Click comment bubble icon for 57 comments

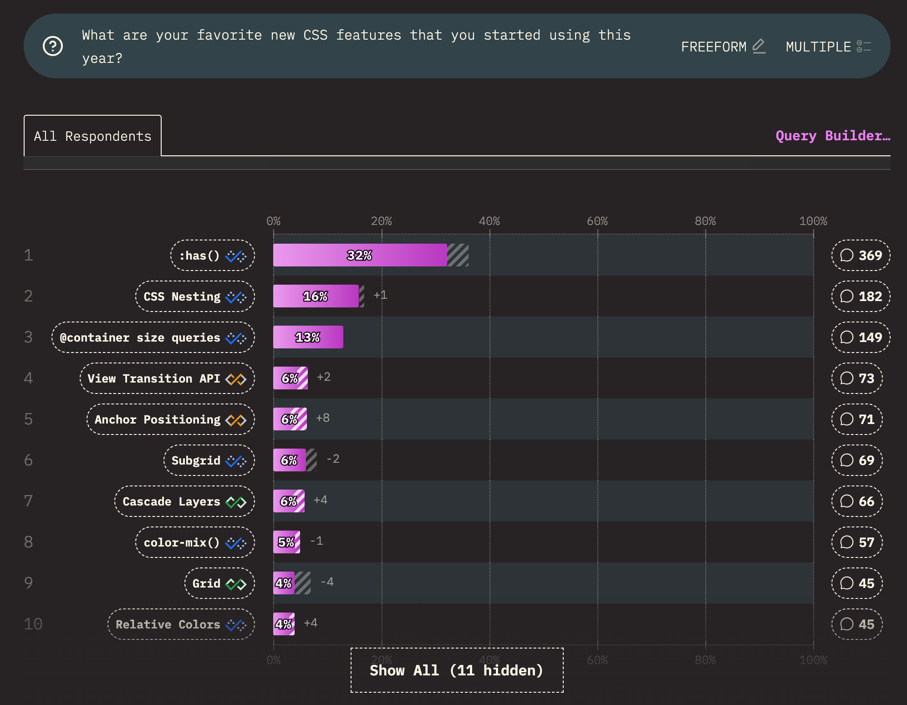pyautogui.click(x=846, y=542)
